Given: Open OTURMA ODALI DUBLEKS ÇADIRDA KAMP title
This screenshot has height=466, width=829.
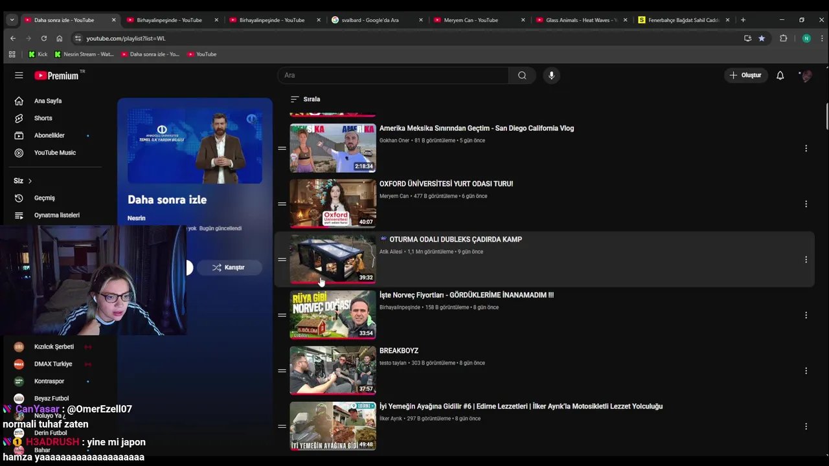Looking at the screenshot, I should point(455,239).
